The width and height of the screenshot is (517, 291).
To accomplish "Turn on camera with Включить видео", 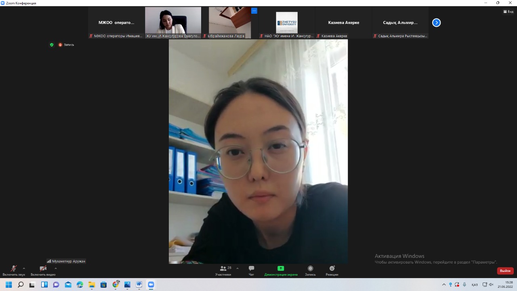I will tap(43, 270).
